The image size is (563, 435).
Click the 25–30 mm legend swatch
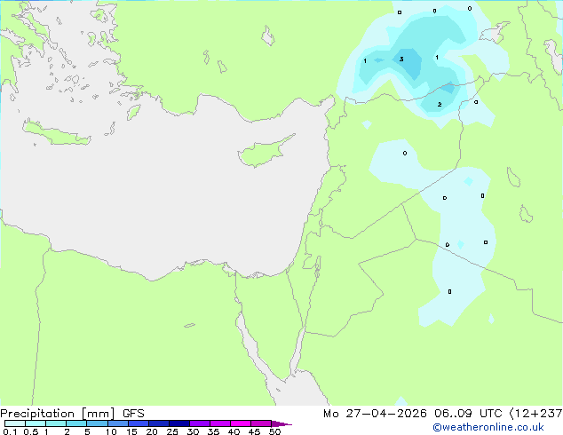(178, 423)
